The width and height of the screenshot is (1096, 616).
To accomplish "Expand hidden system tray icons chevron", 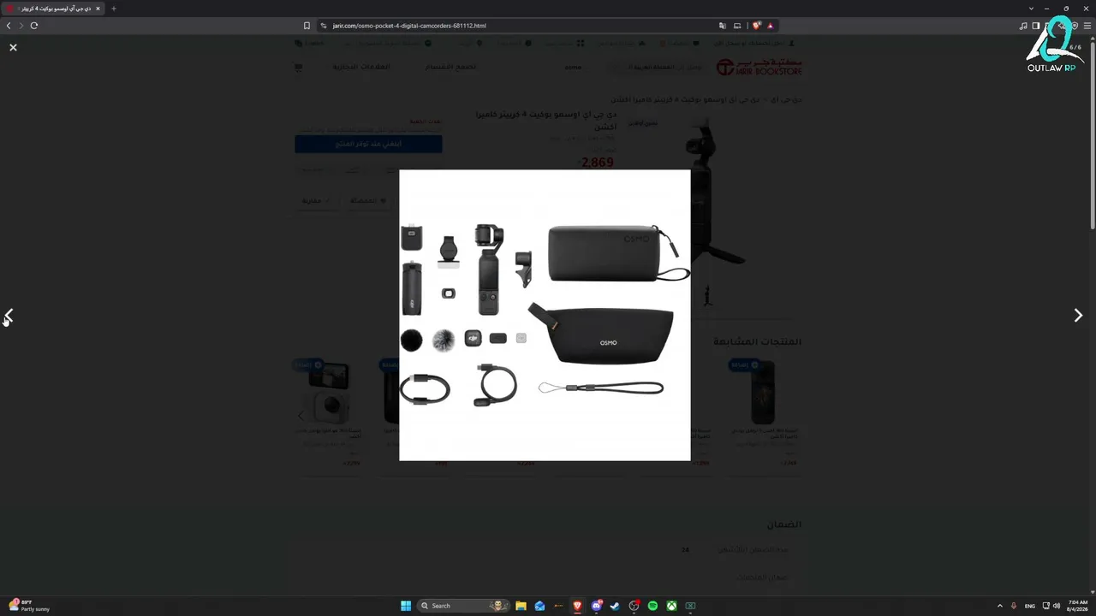I will (999, 606).
